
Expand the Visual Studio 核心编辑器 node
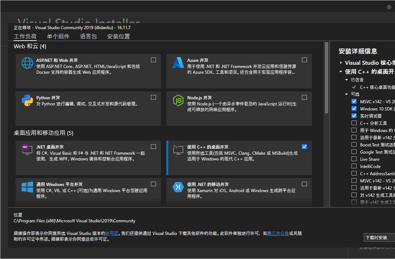point(341,63)
